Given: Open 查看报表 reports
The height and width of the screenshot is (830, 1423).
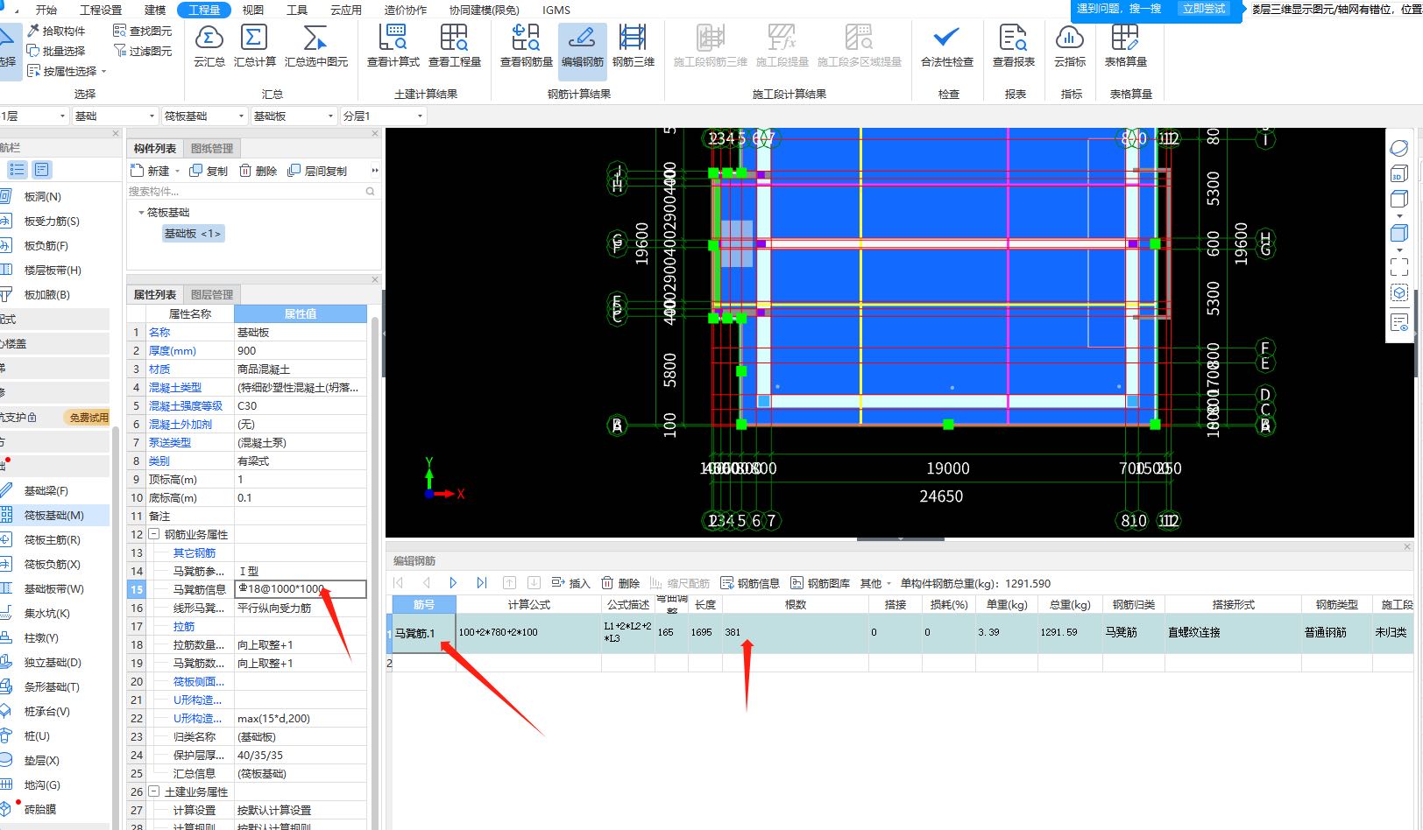Looking at the screenshot, I should [1013, 46].
